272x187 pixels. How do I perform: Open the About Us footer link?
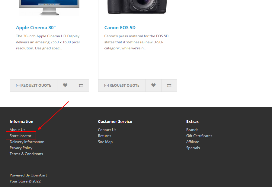point(17,130)
